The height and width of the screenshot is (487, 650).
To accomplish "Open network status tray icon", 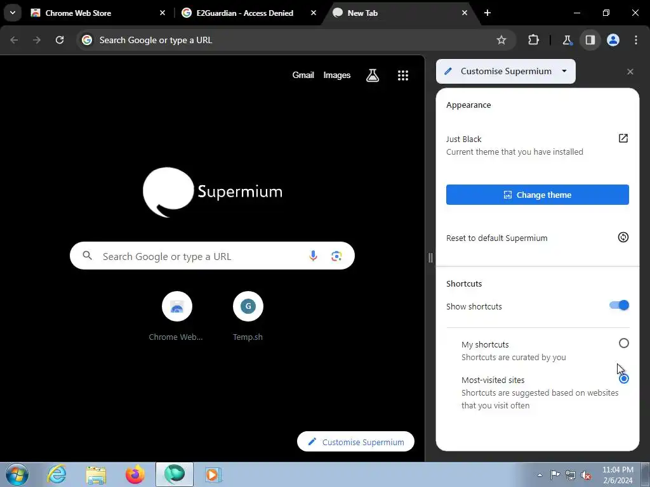I will [x=571, y=475].
